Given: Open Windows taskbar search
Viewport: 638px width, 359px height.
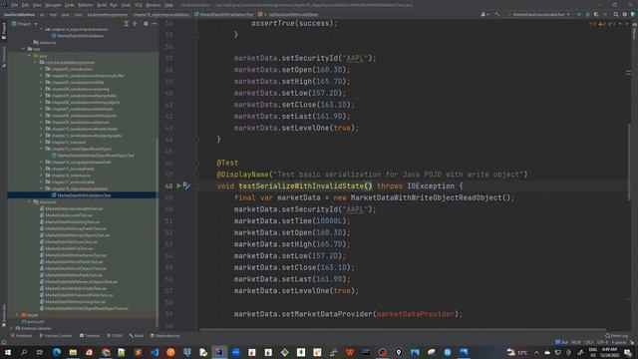Looking at the screenshot, I should coord(24,352).
